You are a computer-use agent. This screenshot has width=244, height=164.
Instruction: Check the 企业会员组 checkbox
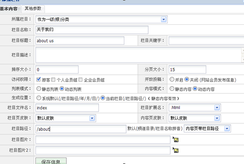(80, 80)
